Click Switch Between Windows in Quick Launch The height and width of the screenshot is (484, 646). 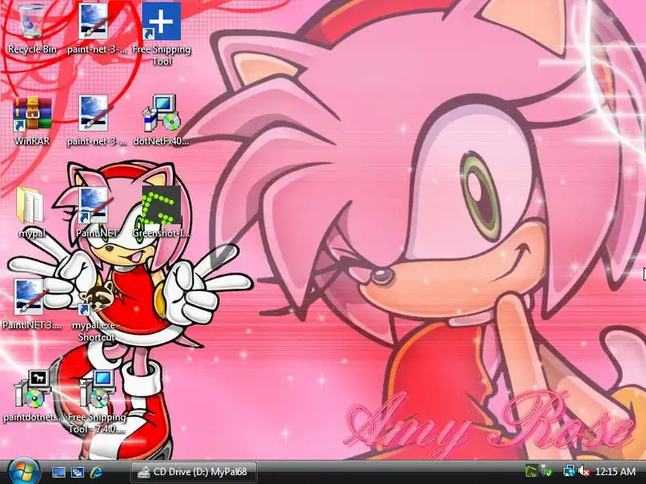(x=77, y=472)
